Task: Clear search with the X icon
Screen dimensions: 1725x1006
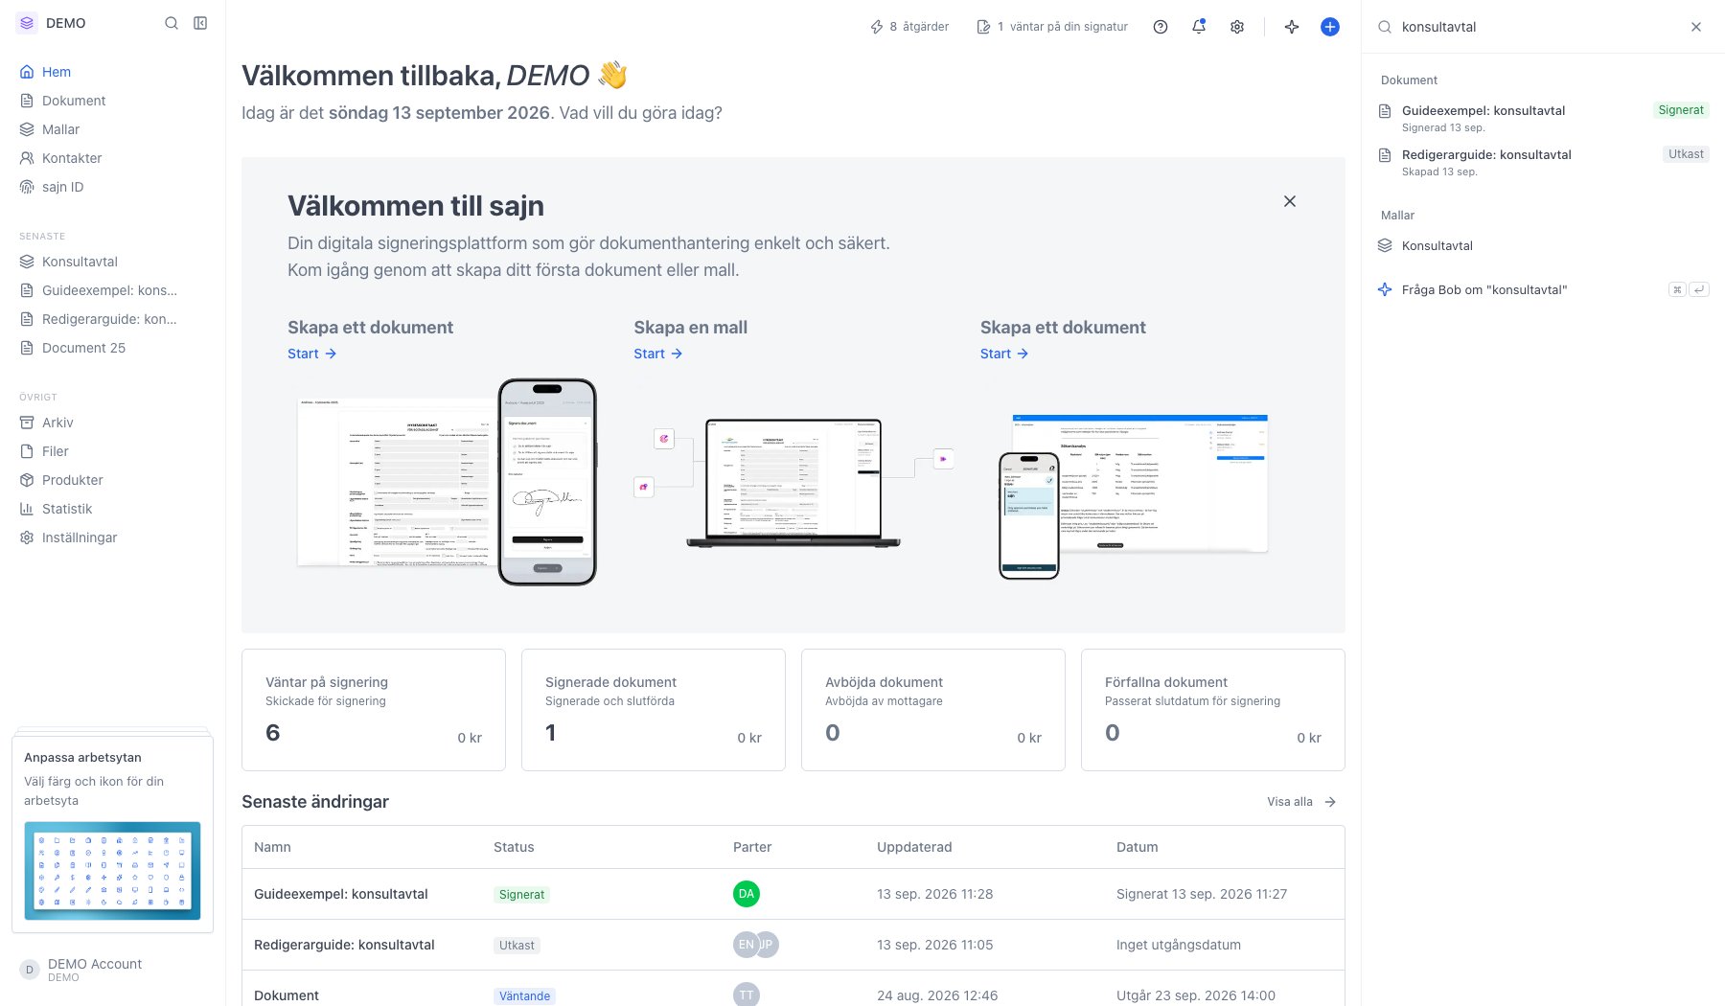Action: [x=1696, y=27]
